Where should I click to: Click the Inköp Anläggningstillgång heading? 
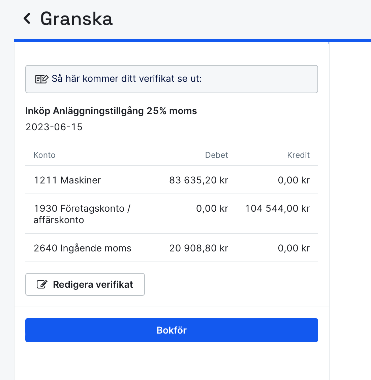[111, 111]
